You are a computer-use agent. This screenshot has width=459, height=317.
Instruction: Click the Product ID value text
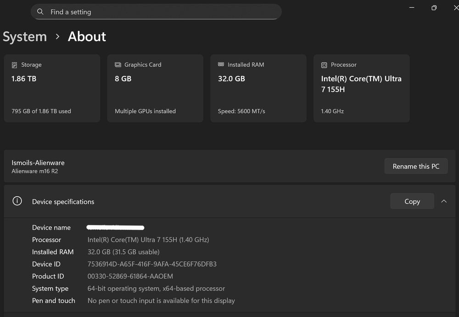130,277
